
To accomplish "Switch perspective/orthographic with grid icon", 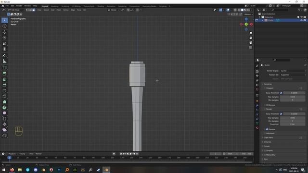I will coord(251,48).
